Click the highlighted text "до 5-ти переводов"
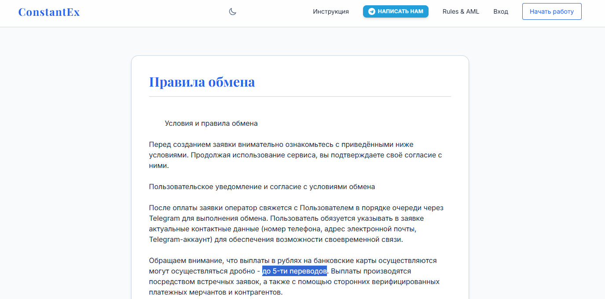The height and width of the screenshot is (299, 605). (x=294, y=271)
